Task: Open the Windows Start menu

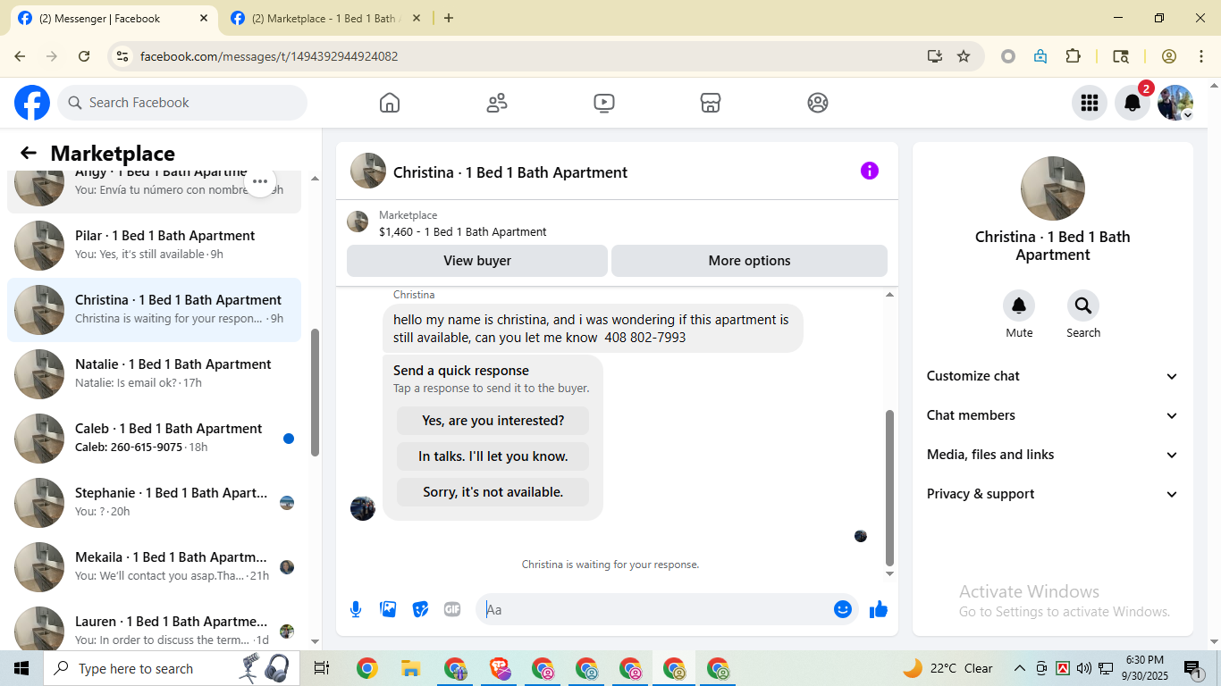Action: click(21, 668)
